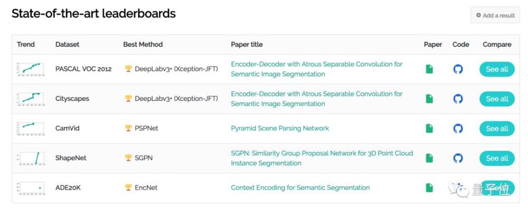
Task: Open the SGPN Similarity Group Proposal paper link
Action: click(322, 158)
